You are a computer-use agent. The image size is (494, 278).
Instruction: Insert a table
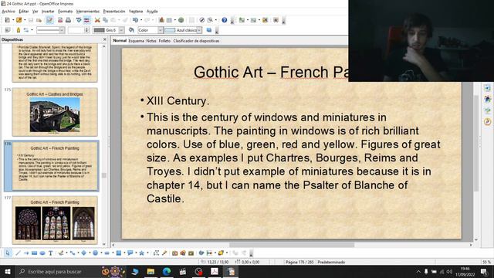tap(169, 20)
